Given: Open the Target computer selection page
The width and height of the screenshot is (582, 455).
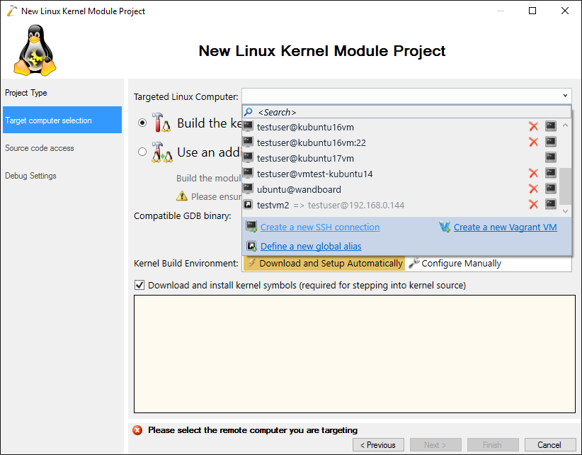Looking at the screenshot, I should point(62,120).
